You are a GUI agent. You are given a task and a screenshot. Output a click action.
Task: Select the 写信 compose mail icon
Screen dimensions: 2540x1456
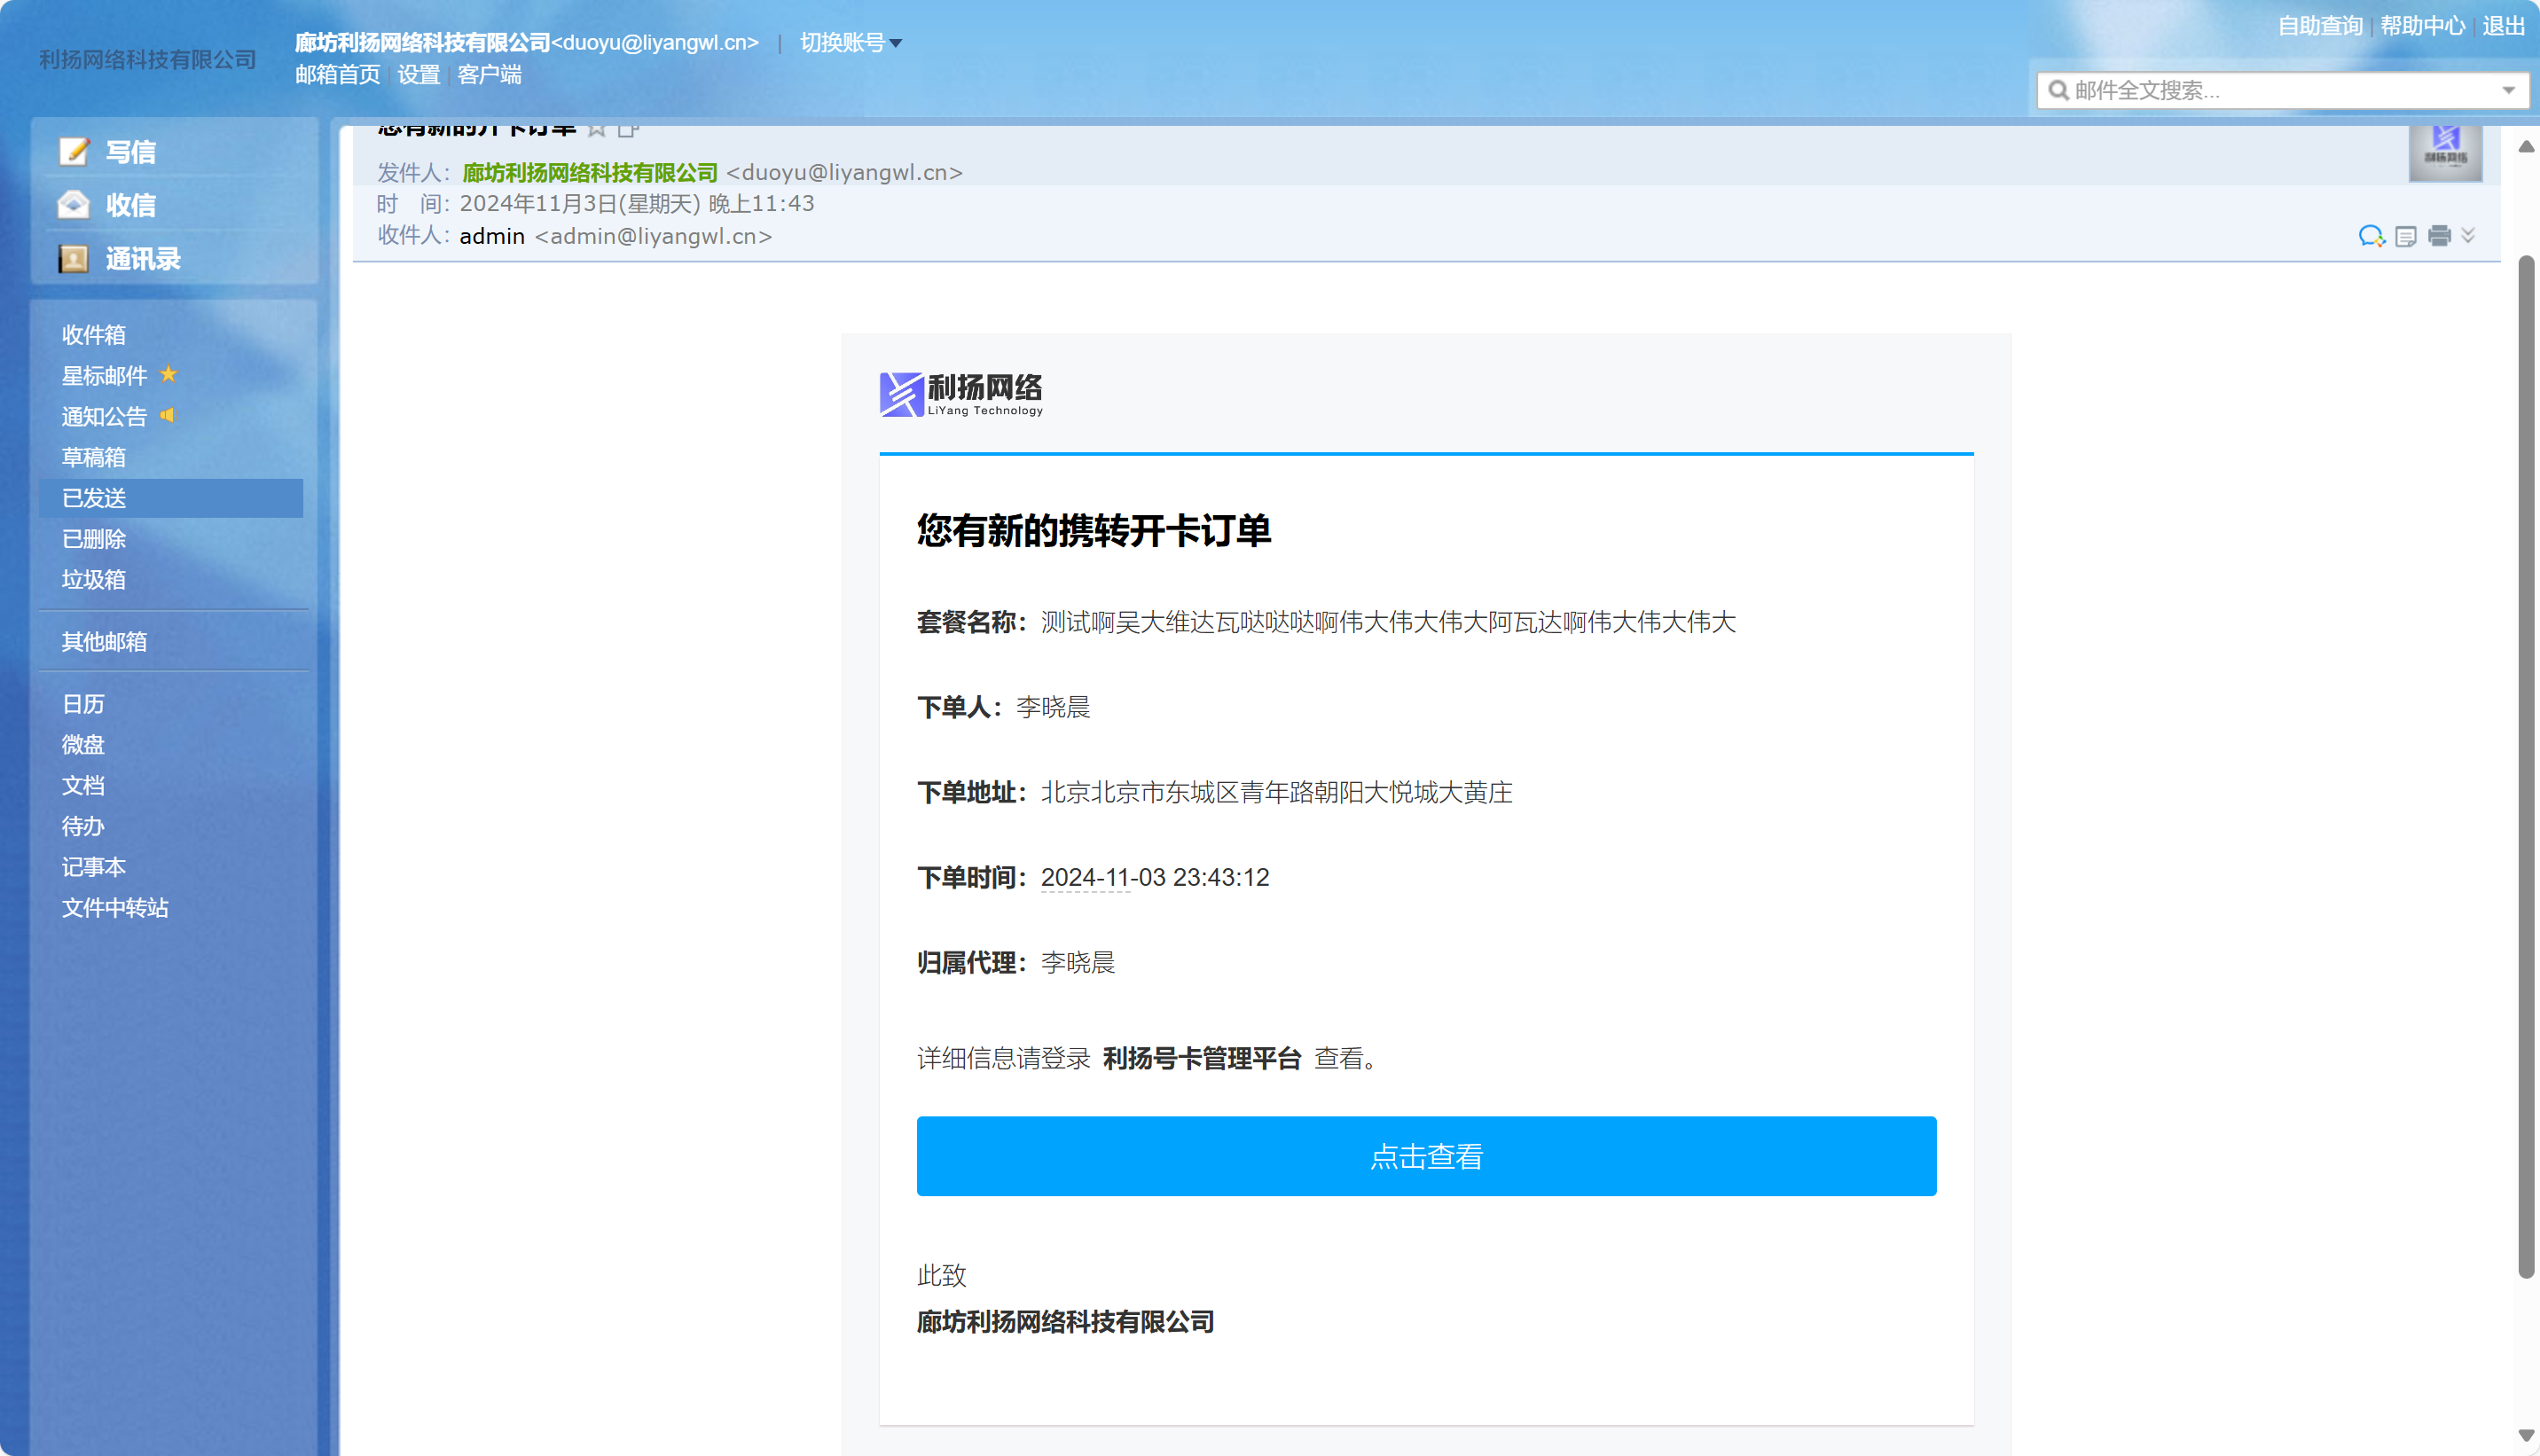click(76, 151)
